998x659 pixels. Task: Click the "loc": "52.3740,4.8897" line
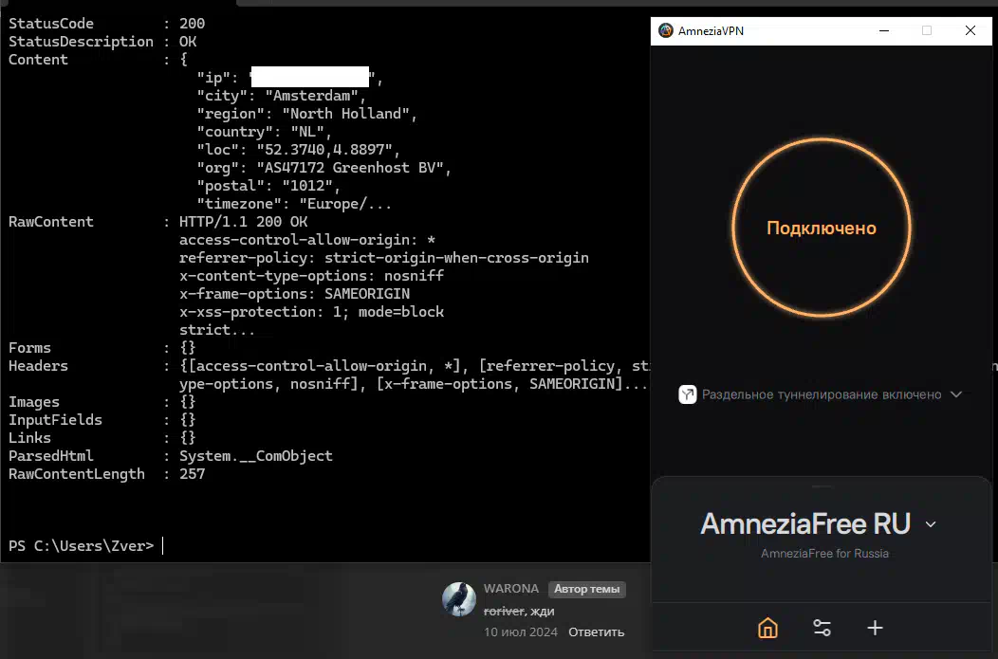(299, 150)
